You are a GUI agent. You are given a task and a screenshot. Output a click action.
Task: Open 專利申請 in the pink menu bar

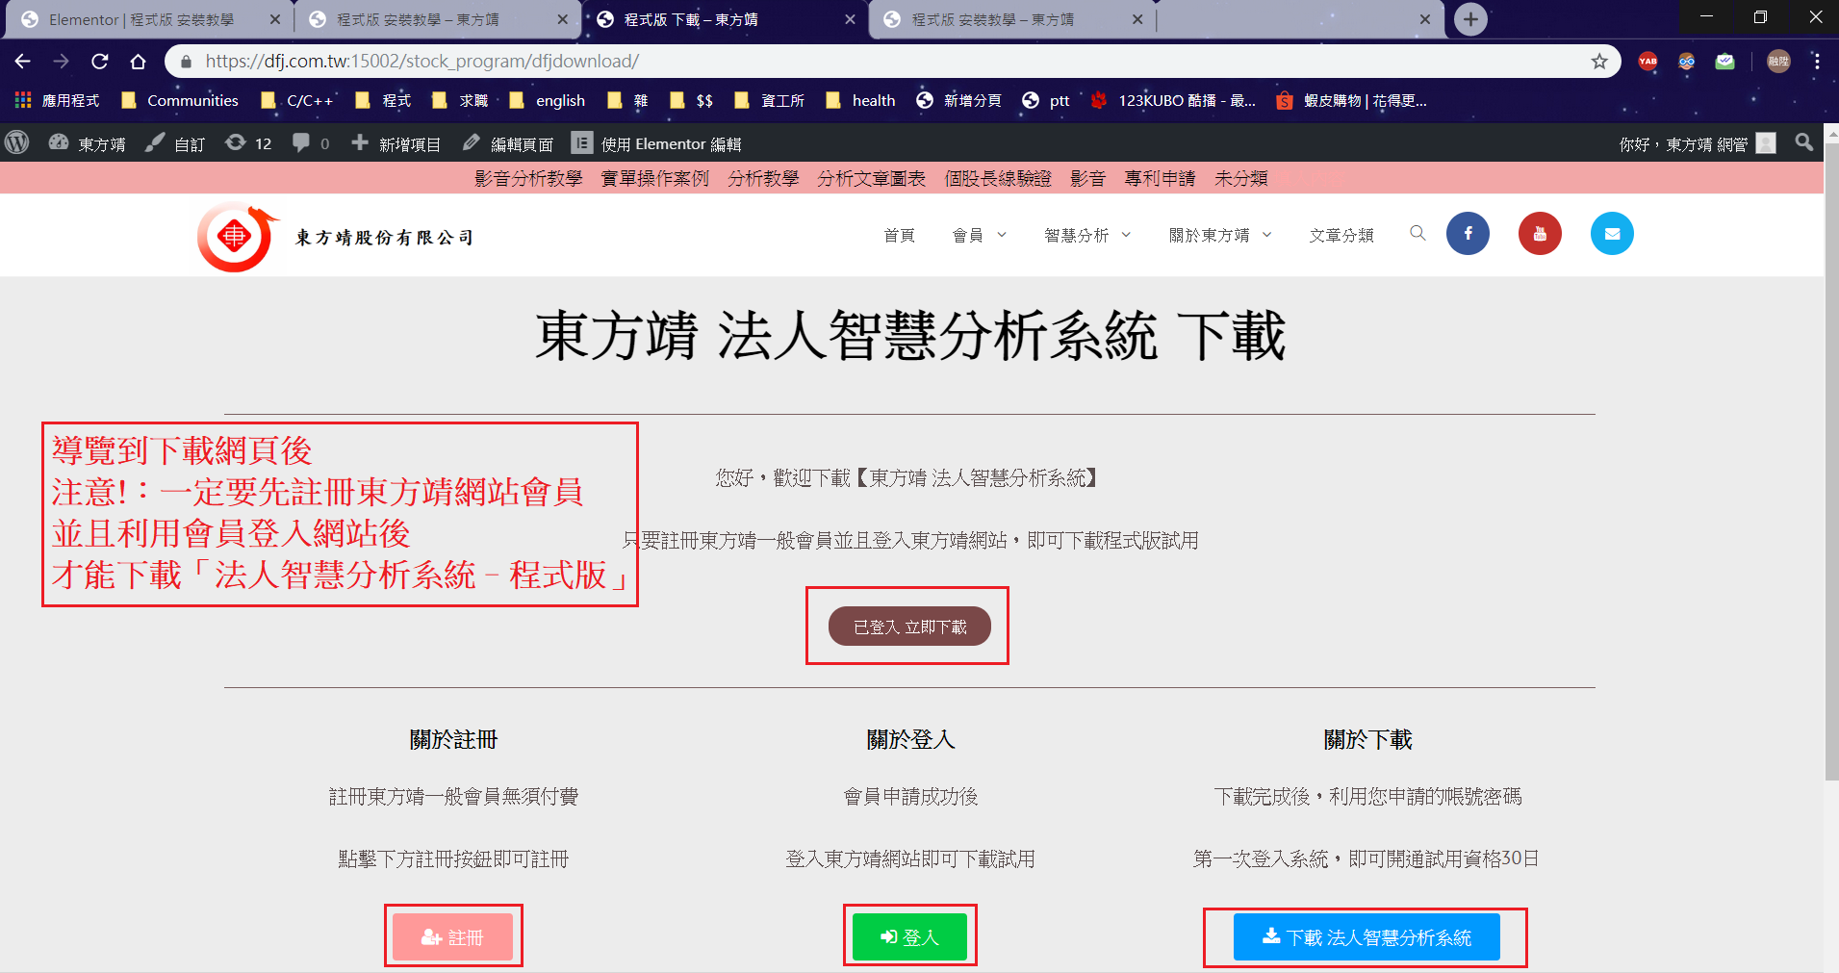coord(1160,178)
